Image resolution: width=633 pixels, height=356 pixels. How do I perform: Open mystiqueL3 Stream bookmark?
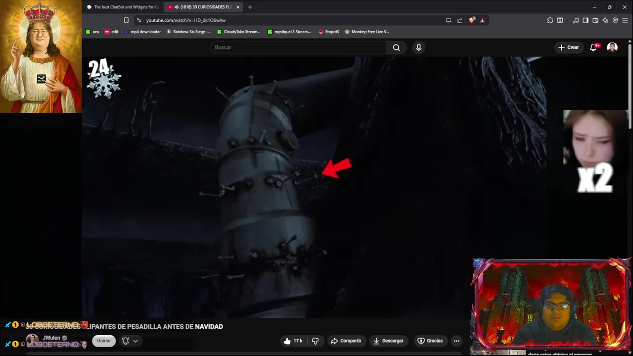tap(289, 32)
